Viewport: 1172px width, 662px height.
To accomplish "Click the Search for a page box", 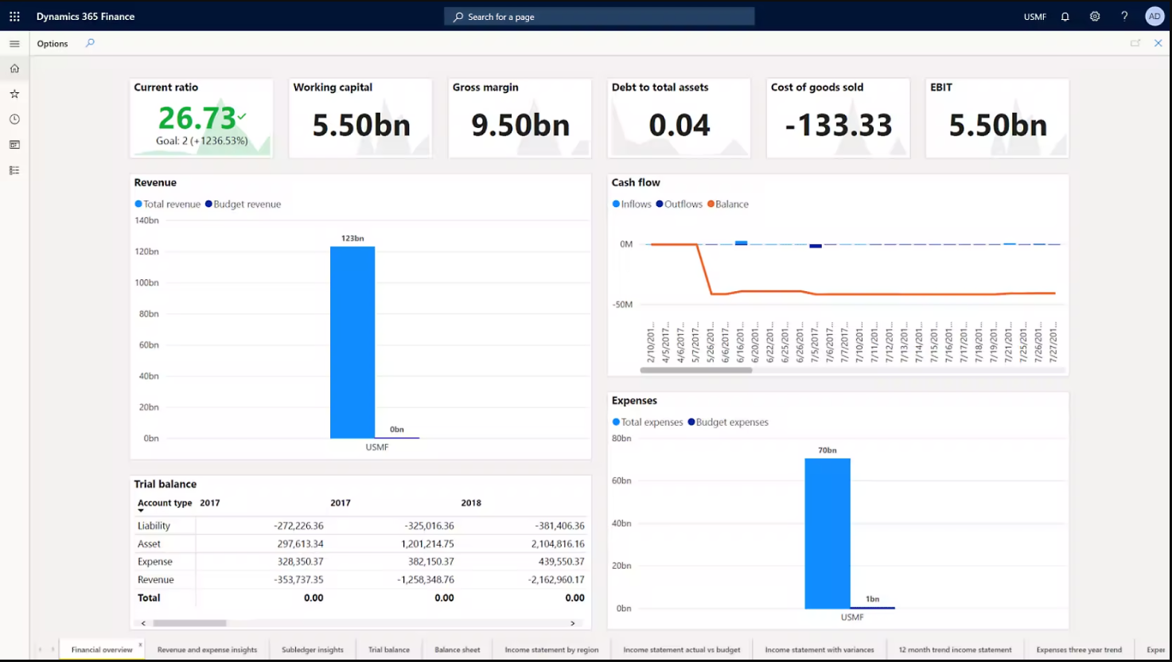I will coord(599,17).
